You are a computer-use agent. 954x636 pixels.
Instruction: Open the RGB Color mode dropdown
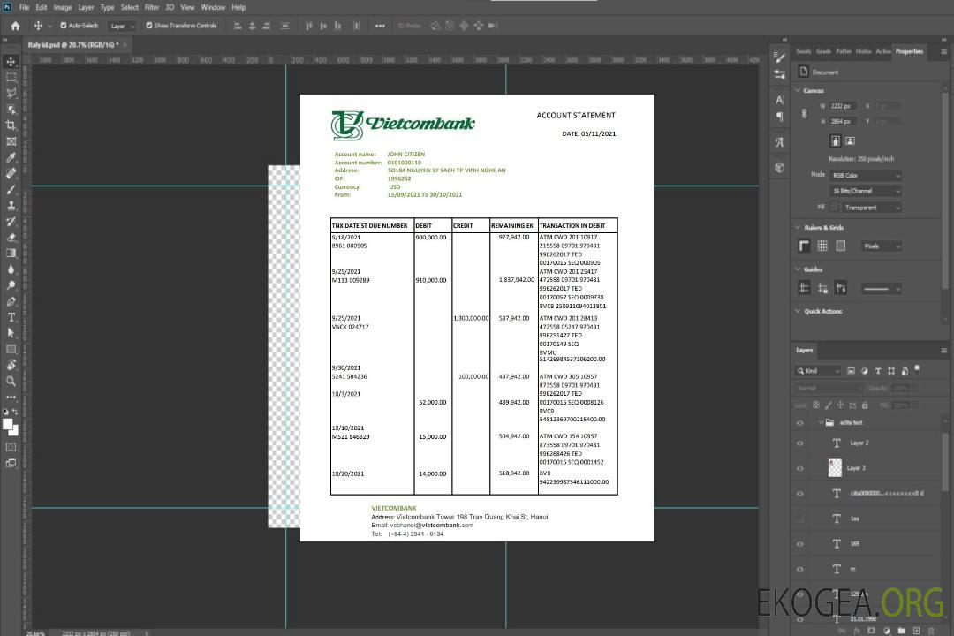[866, 175]
